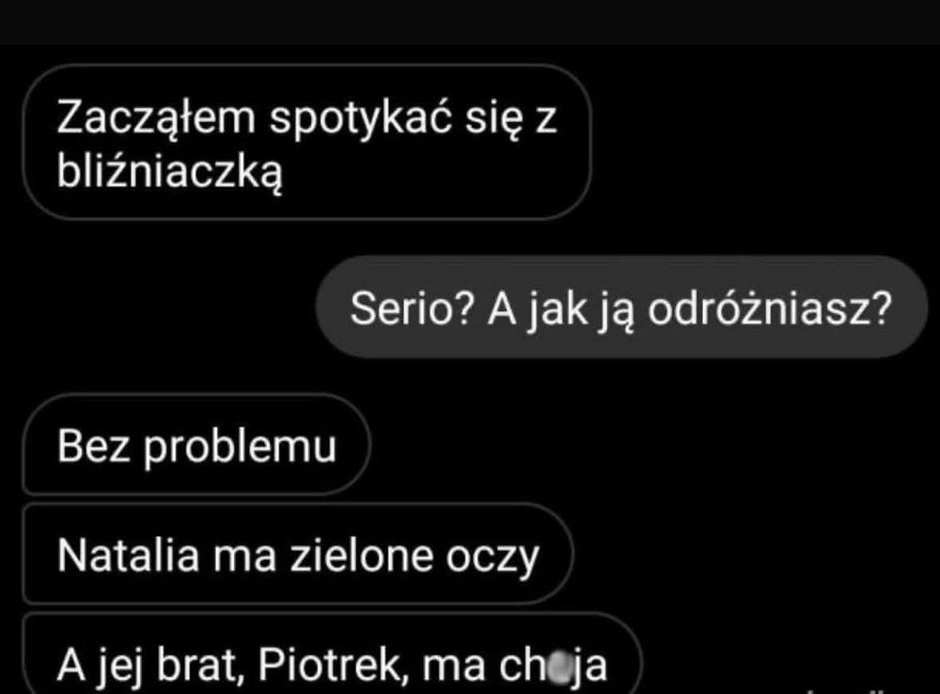940x694 pixels.
Task: Select the 'Zacząłem spotykać się z bliźniaczką' message bubble
Action: coord(307,142)
